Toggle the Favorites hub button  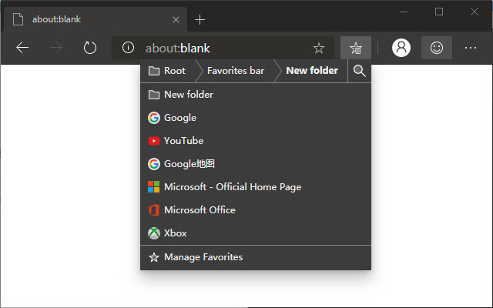[x=356, y=48]
